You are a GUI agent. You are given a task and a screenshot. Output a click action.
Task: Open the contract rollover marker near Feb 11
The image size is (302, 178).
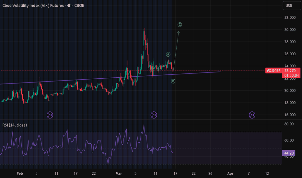point(50,115)
